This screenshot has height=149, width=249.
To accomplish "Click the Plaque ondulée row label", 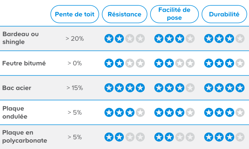I will (15, 112).
